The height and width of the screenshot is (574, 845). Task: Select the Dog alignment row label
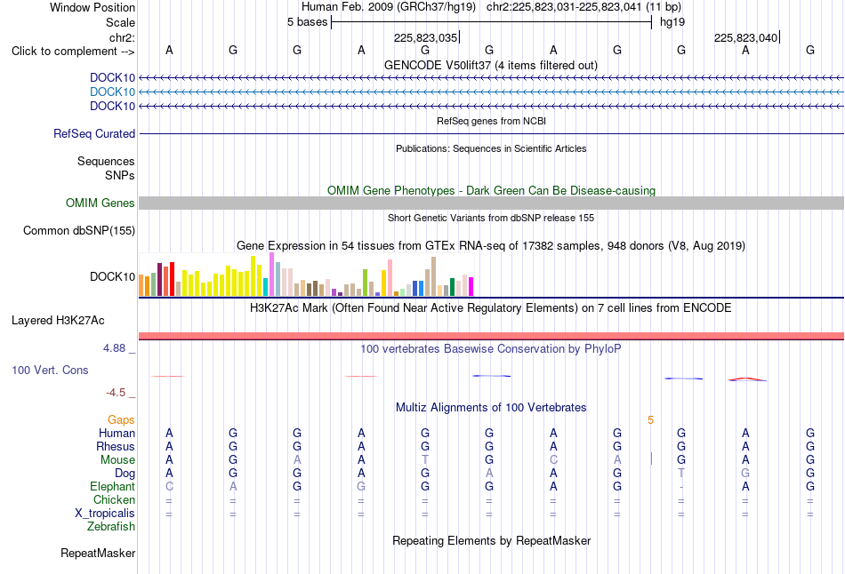coord(125,474)
